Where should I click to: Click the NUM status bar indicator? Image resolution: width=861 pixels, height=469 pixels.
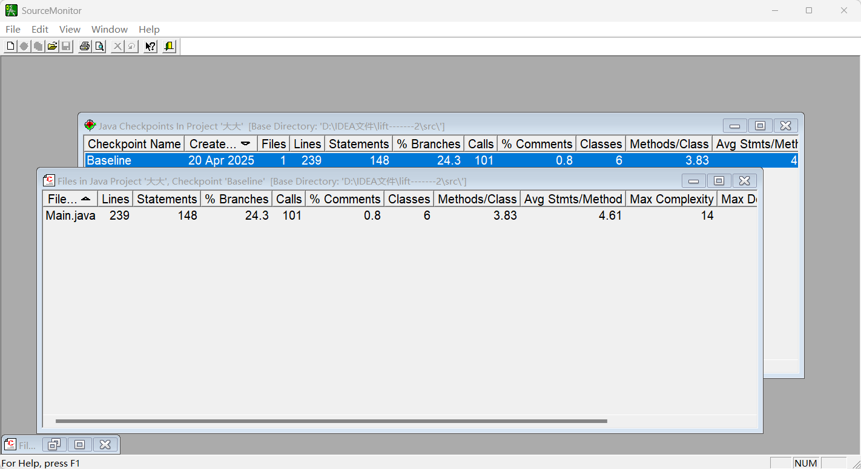(806, 463)
